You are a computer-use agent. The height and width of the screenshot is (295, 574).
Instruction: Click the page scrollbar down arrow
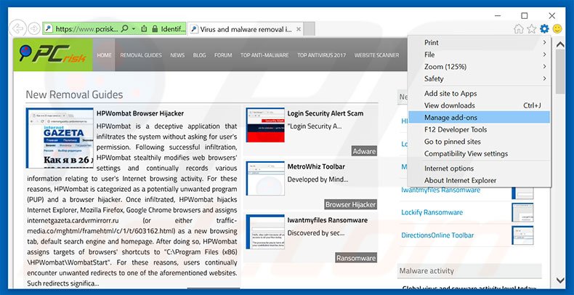coord(560,280)
